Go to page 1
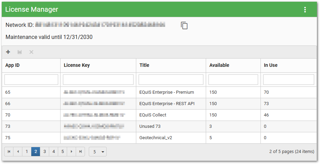This screenshot has height=164, width=320. (27, 152)
